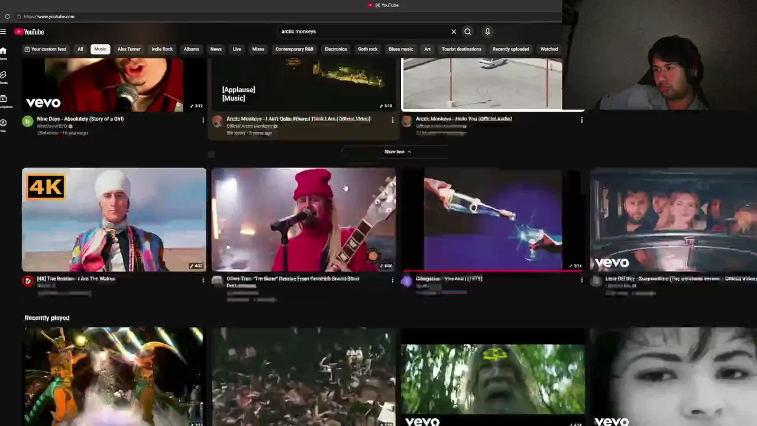Play the 4K Beatles video thumbnail
Image resolution: width=757 pixels, height=426 pixels.
coord(114,220)
